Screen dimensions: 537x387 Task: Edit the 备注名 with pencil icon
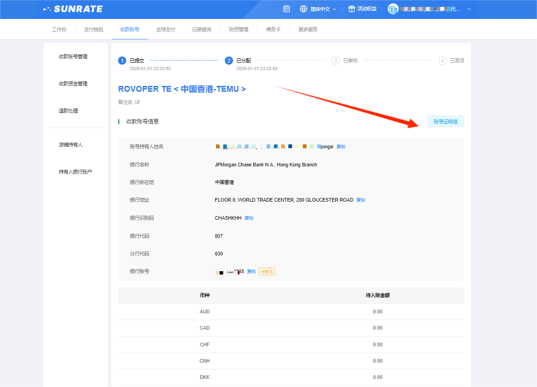[x=138, y=102]
